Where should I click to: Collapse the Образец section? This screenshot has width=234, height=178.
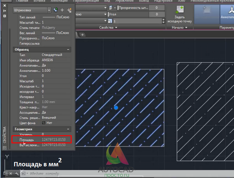(x=68, y=50)
